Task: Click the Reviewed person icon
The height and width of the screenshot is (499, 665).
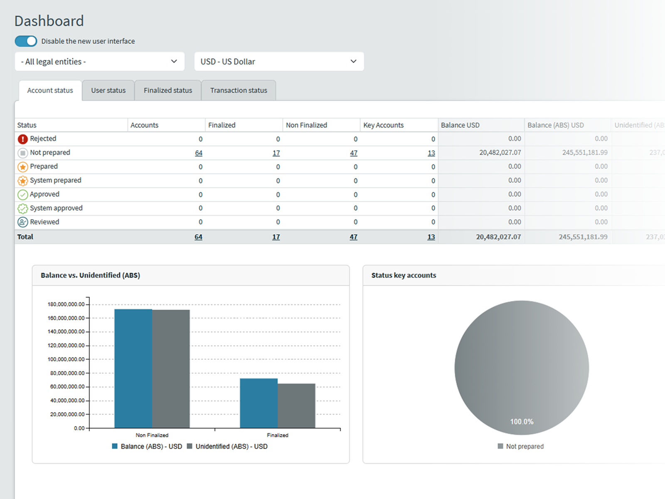Action: 22,222
